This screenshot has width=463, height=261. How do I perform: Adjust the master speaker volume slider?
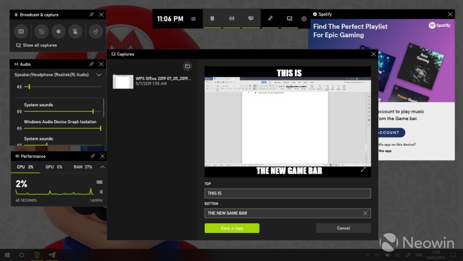tap(63, 87)
